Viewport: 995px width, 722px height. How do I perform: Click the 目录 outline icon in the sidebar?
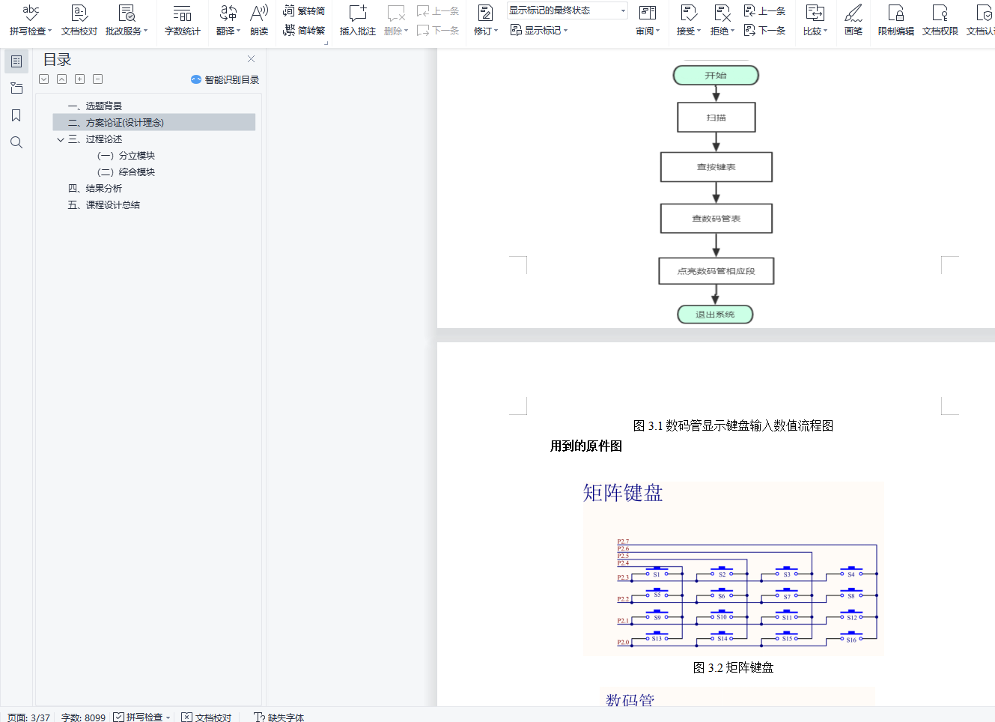click(x=16, y=61)
